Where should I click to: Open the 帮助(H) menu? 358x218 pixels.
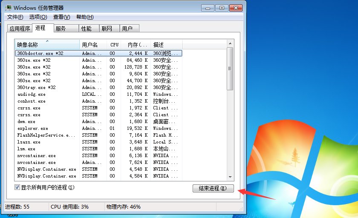[x=85, y=17]
